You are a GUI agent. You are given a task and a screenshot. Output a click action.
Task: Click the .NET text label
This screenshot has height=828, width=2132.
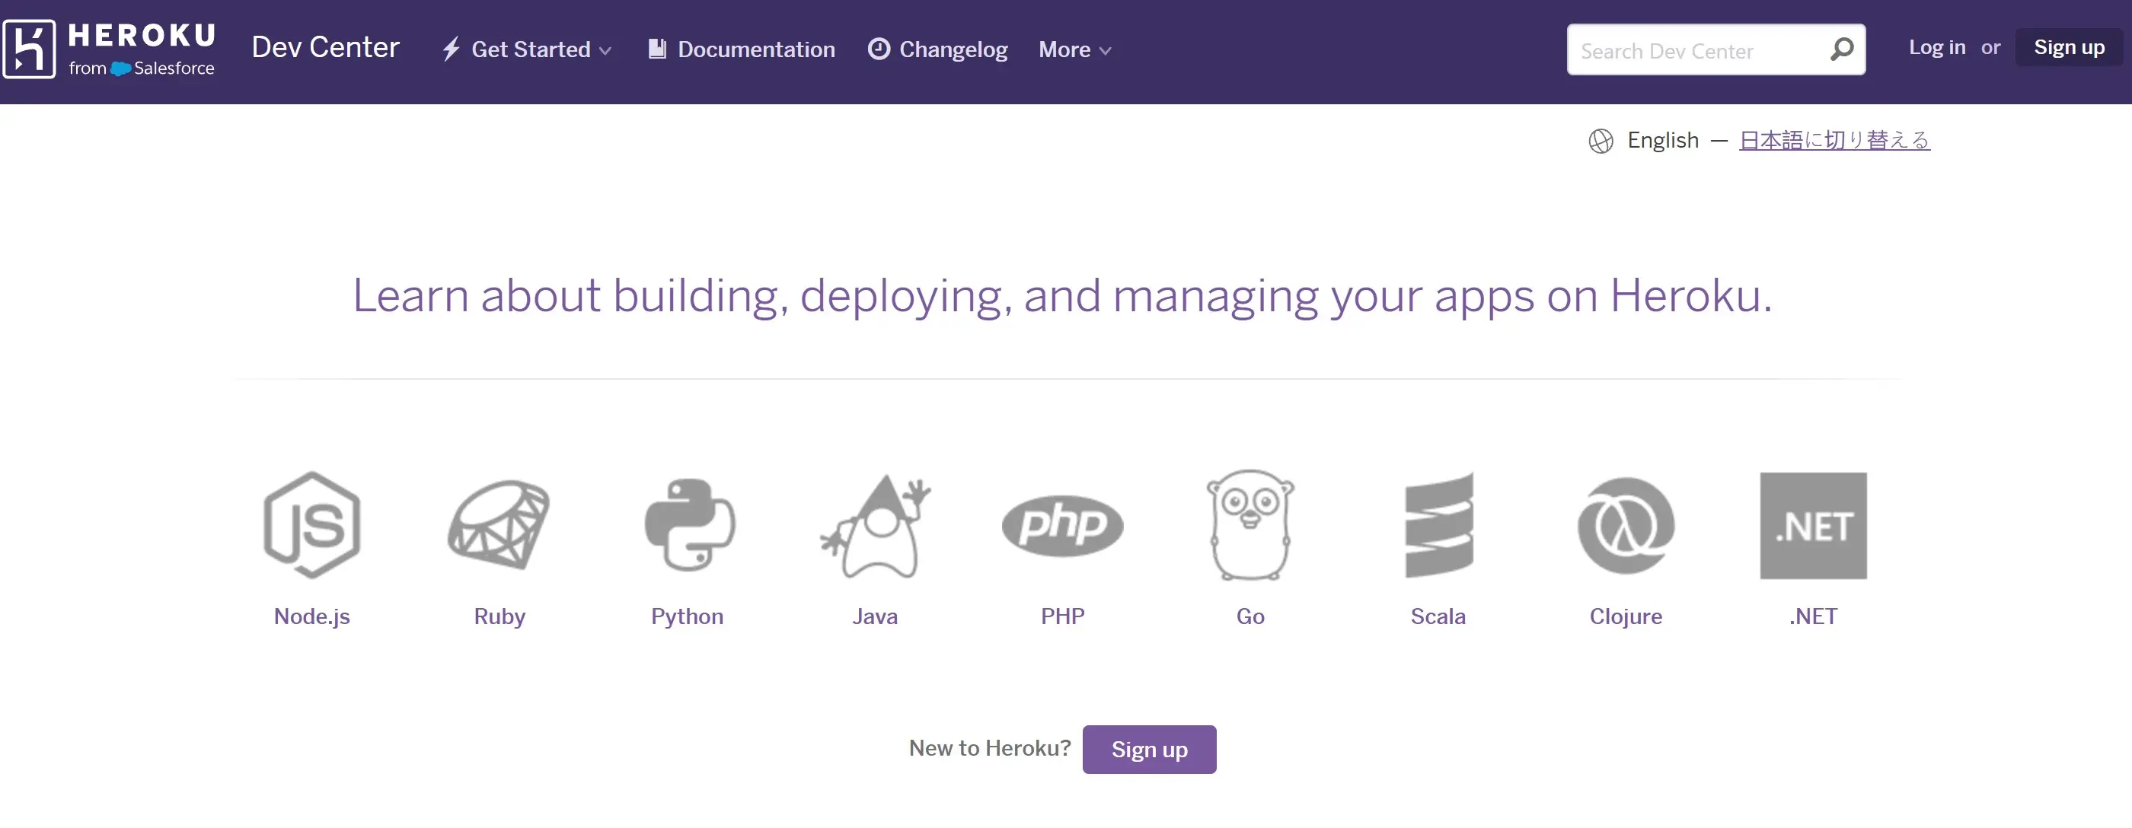1814,616
